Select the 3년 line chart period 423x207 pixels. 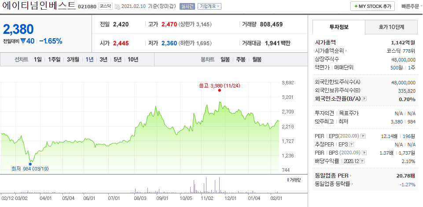click(103, 60)
